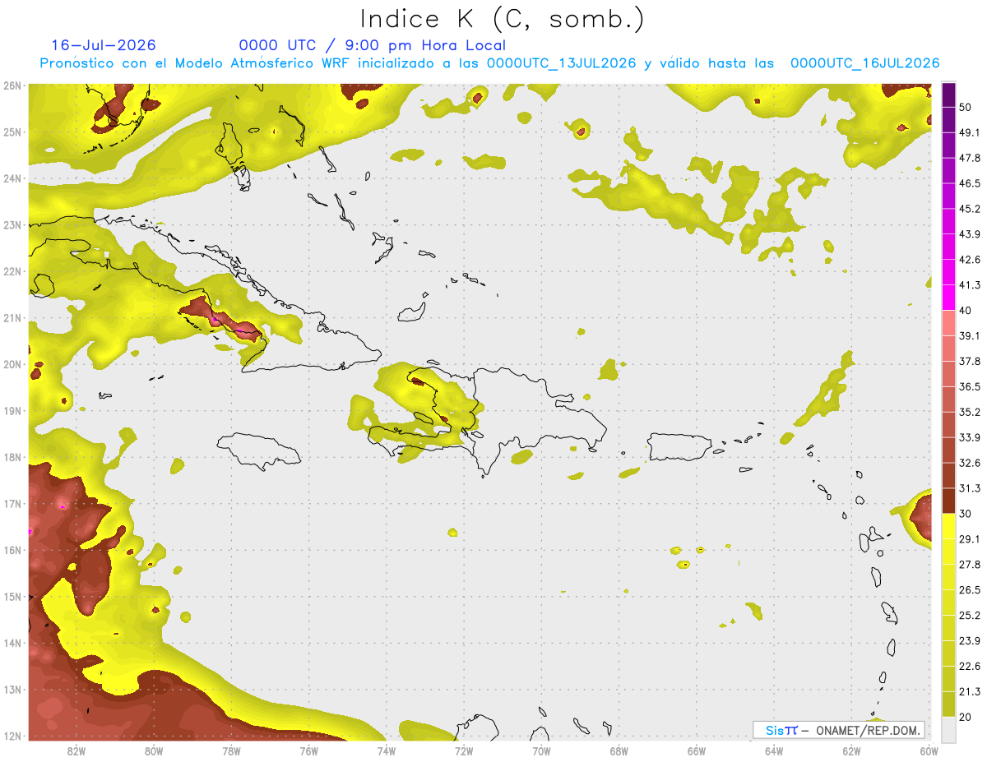Click the "74W" longitude label
The height and width of the screenshot is (762, 987).
click(386, 751)
